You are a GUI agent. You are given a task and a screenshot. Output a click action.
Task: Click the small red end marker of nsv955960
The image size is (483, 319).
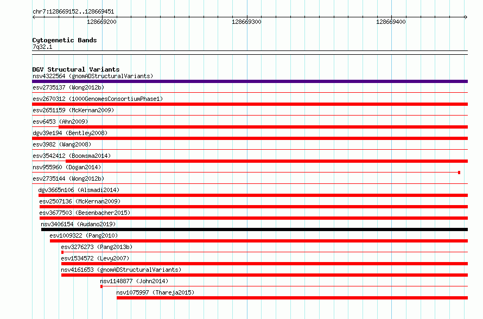click(459, 173)
